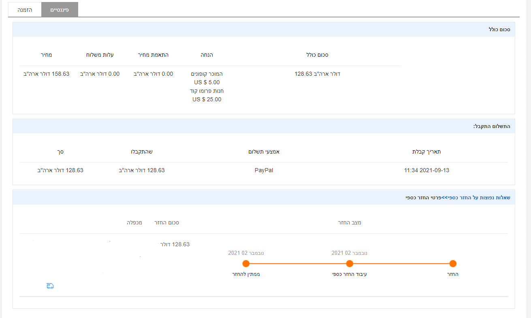Select the עלות משלוח column header
The image size is (531, 318).
pyautogui.click(x=100, y=55)
